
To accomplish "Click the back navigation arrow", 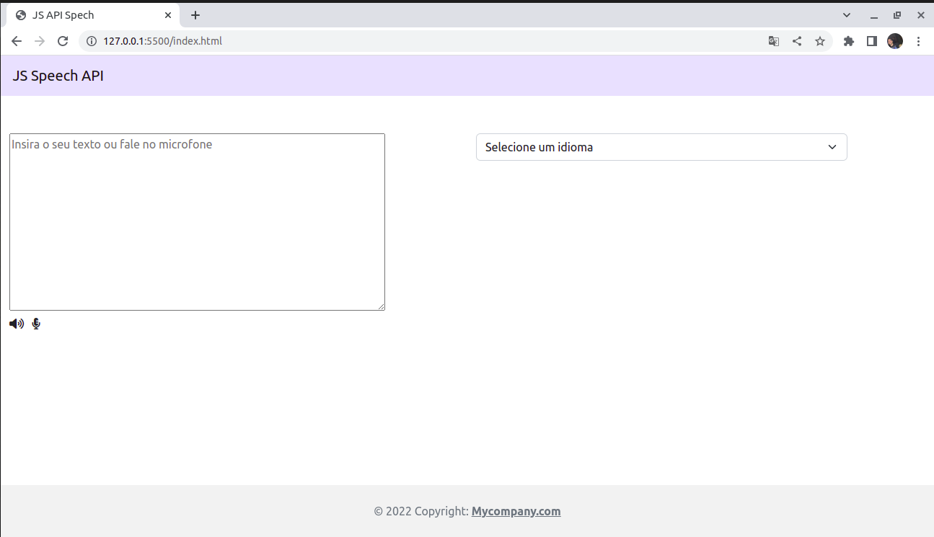I will 16,41.
